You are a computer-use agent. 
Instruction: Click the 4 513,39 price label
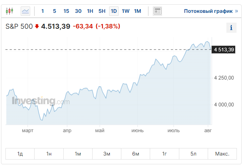pos(223,50)
